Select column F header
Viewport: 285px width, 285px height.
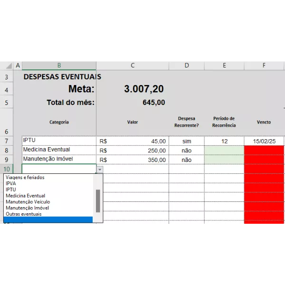(264, 66)
